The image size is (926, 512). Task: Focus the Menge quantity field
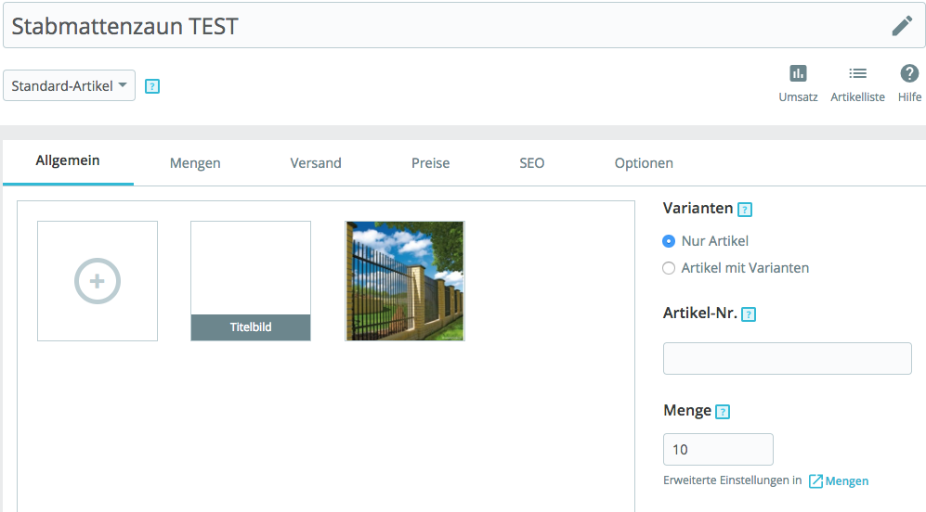pos(717,450)
